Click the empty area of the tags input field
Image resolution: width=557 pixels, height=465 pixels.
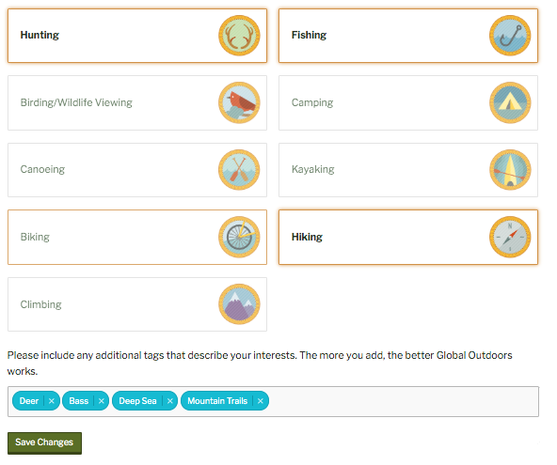click(x=404, y=401)
